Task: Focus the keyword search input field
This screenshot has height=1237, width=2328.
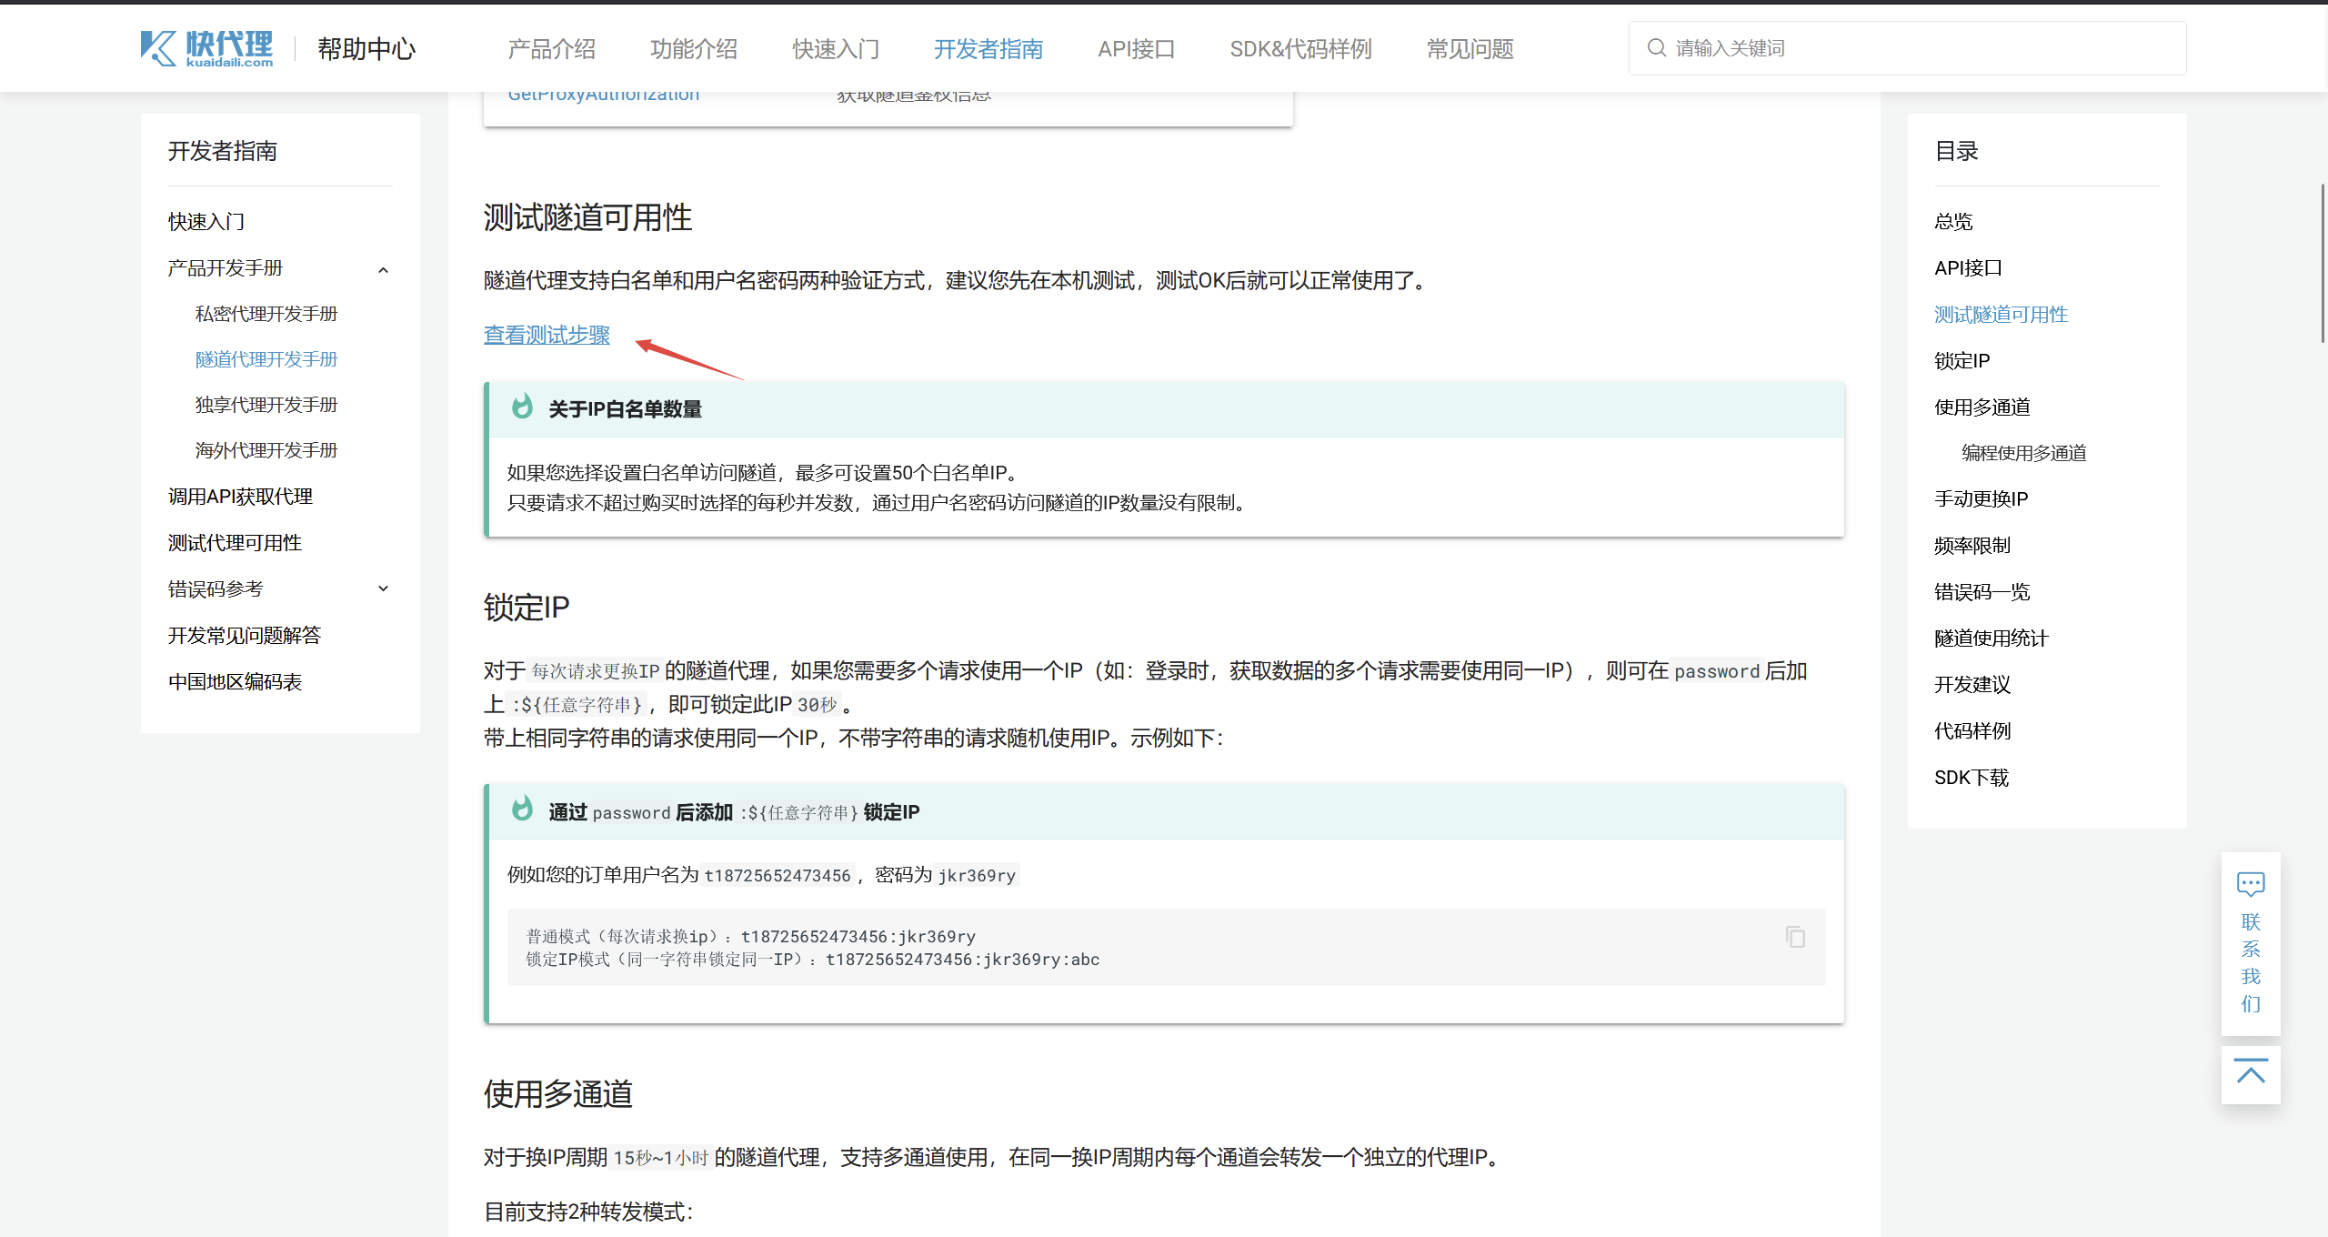Action: pyautogui.click(x=1907, y=47)
